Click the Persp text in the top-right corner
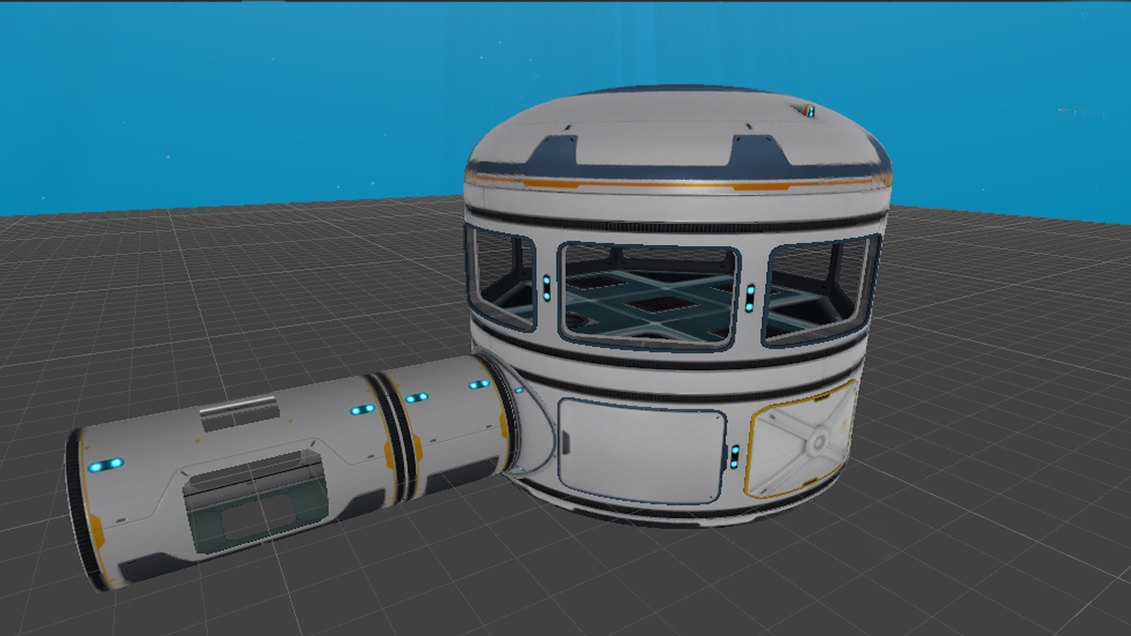 pyautogui.click(x=1090, y=112)
